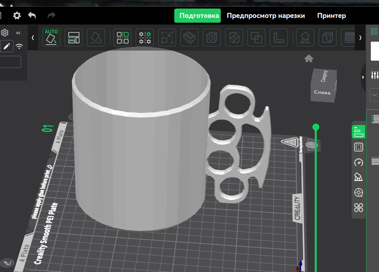The width and height of the screenshot is (379, 272).
Task: Click the white color box in right panel
Action: (x=375, y=51)
